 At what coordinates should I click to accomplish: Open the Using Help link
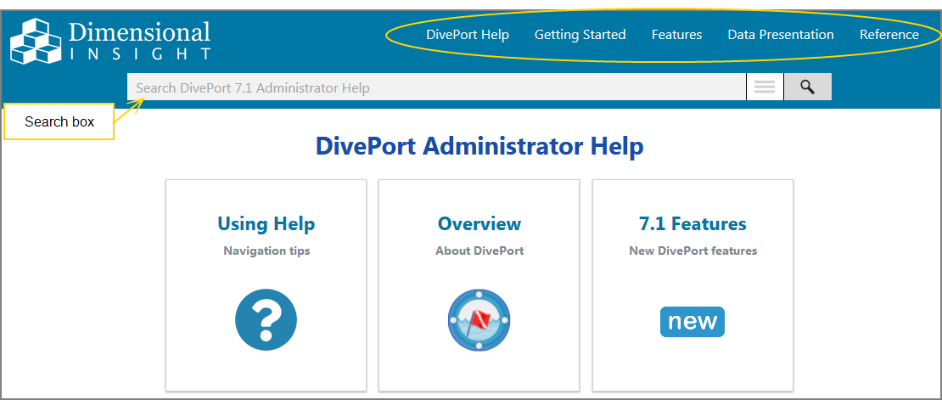click(x=266, y=223)
